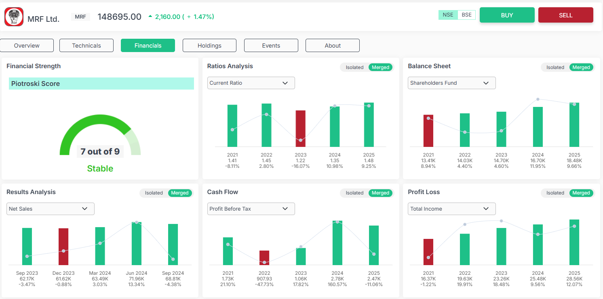Open the About tab
This screenshot has height=299, width=603.
(333, 46)
